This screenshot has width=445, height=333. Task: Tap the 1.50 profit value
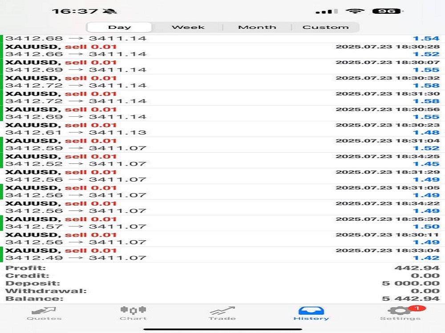click(426, 226)
